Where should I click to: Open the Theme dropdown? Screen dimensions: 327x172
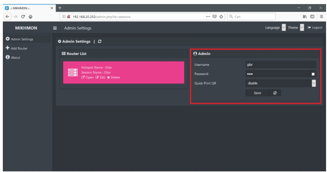coord(302,27)
